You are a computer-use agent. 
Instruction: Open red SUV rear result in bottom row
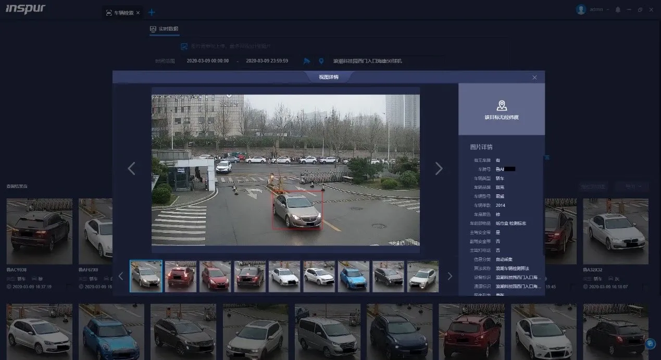pos(471,331)
